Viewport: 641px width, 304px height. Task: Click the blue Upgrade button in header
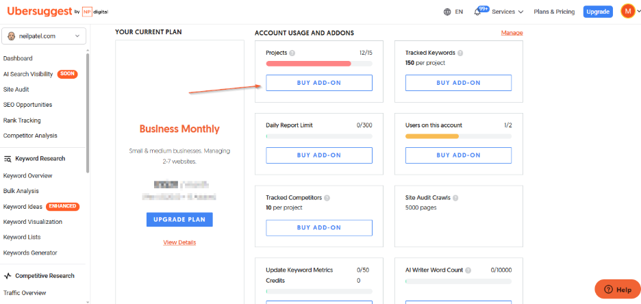coord(598,12)
